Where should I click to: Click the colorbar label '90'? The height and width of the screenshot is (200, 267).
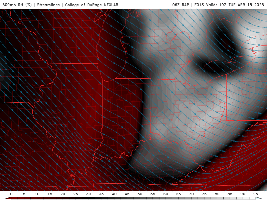click(x=243, y=194)
